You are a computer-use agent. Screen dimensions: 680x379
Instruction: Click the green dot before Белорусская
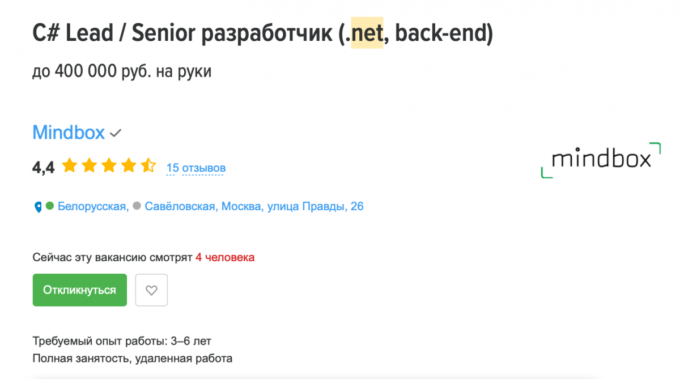point(50,206)
